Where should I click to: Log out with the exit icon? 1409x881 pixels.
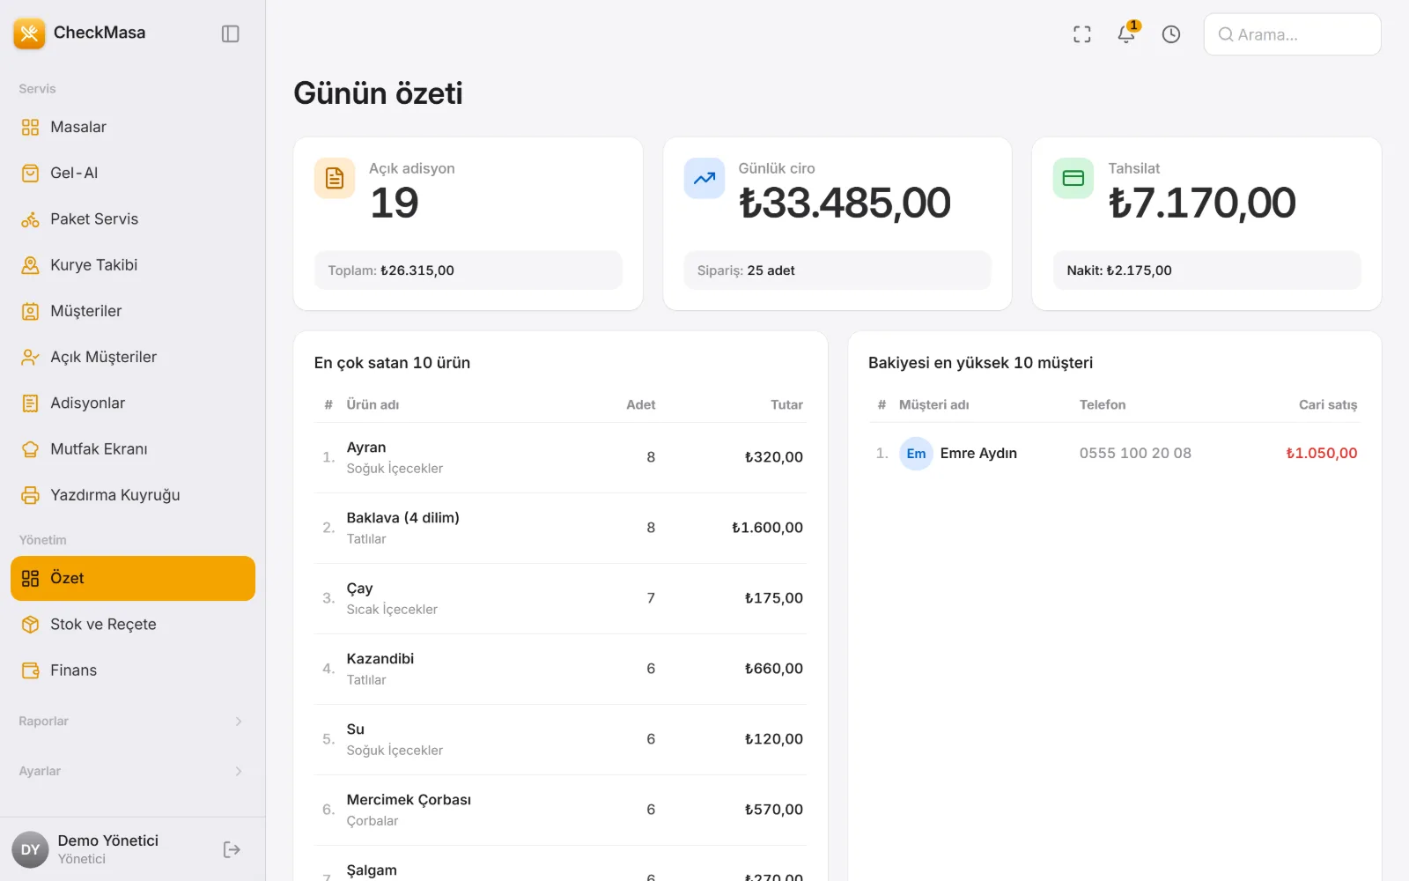pos(232,849)
